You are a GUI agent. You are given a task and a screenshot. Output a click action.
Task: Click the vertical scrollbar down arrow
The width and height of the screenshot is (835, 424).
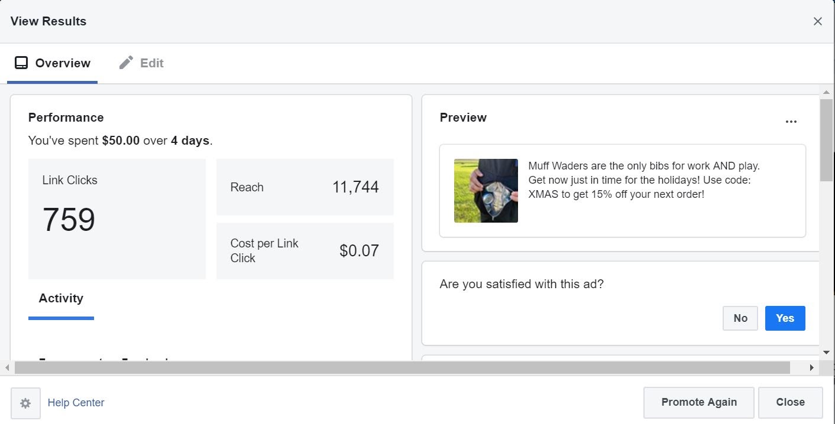coord(826,353)
